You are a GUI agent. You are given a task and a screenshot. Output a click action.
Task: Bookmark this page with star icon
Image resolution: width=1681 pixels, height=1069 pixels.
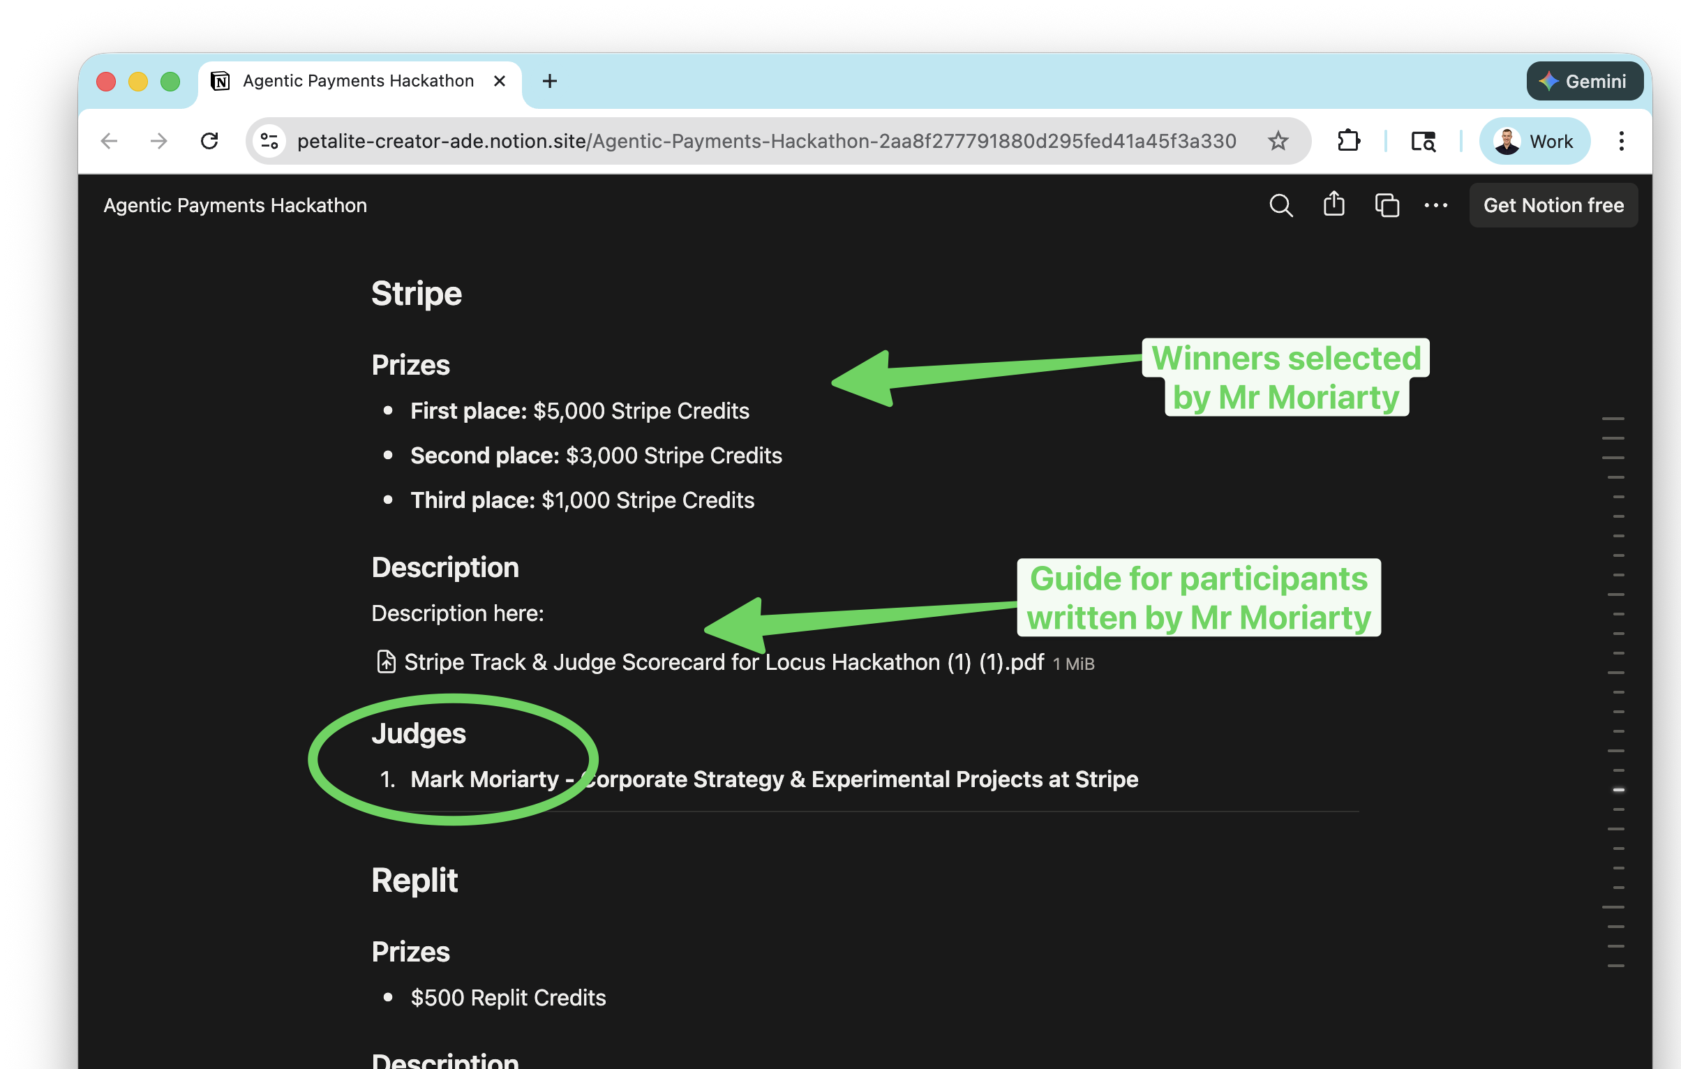click(x=1278, y=141)
